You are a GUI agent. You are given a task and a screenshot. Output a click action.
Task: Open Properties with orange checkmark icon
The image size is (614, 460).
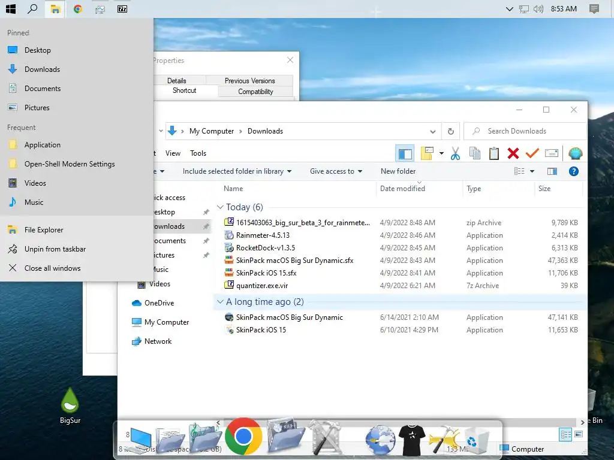pos(532,153)
